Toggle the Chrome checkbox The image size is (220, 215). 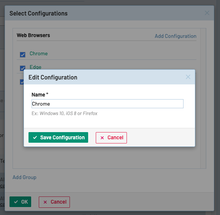[x=22, y=55]
